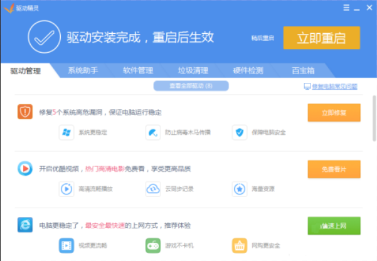
Task: Open the 软件管理 tab
Action: tap(138, 71)
